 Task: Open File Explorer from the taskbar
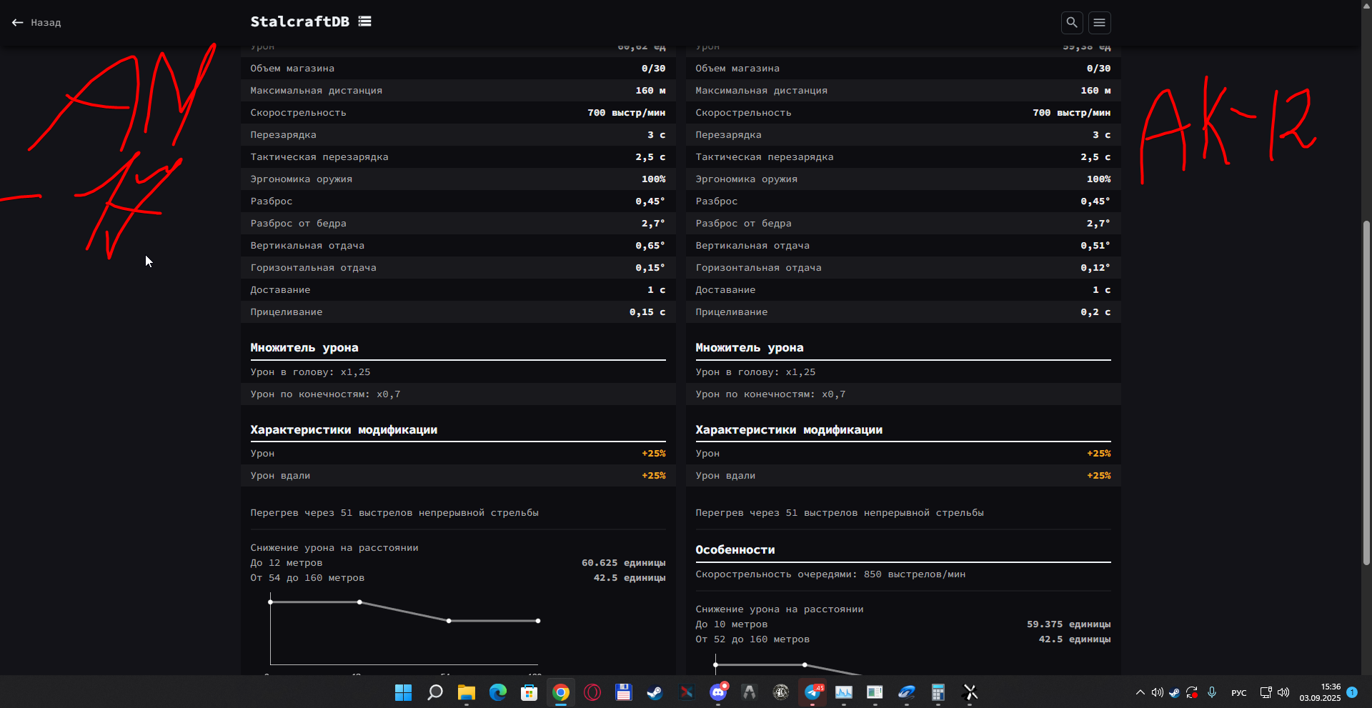pyautogui.click(x=467, y=692)
